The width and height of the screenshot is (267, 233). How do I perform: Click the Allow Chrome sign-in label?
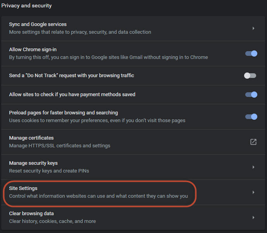33,50
